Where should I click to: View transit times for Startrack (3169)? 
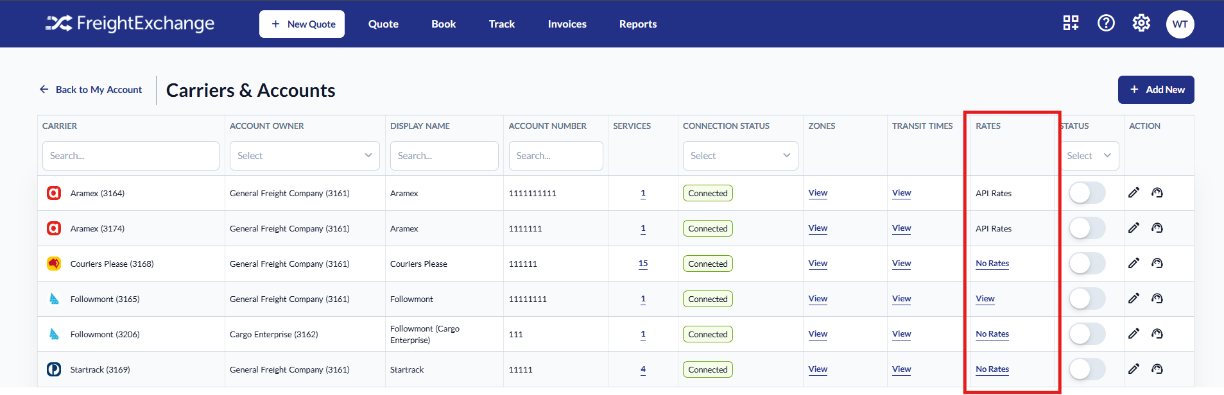(x=901, y=369)
